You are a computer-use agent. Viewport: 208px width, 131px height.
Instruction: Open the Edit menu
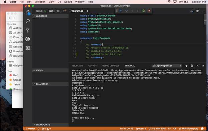29,2
